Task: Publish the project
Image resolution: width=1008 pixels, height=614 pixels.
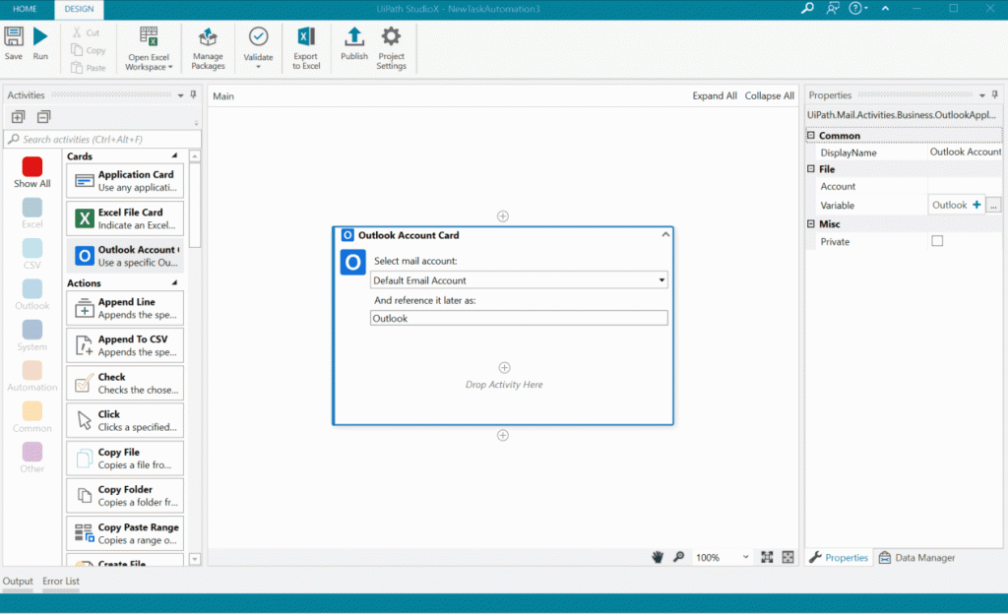Action: tap(354, 43)
